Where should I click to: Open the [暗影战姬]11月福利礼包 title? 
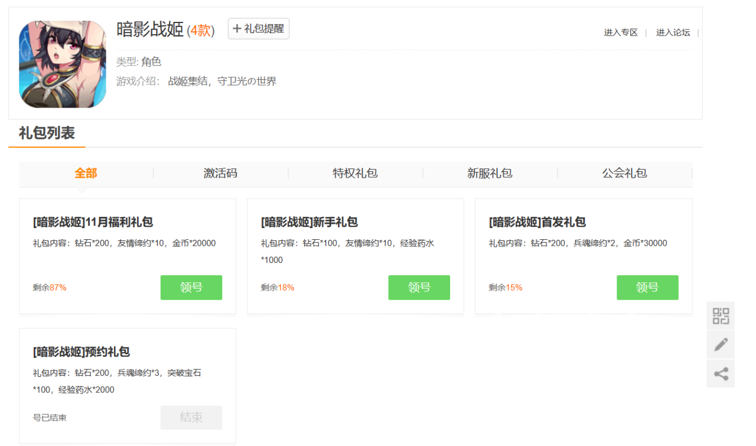click(x=93, y=222)
